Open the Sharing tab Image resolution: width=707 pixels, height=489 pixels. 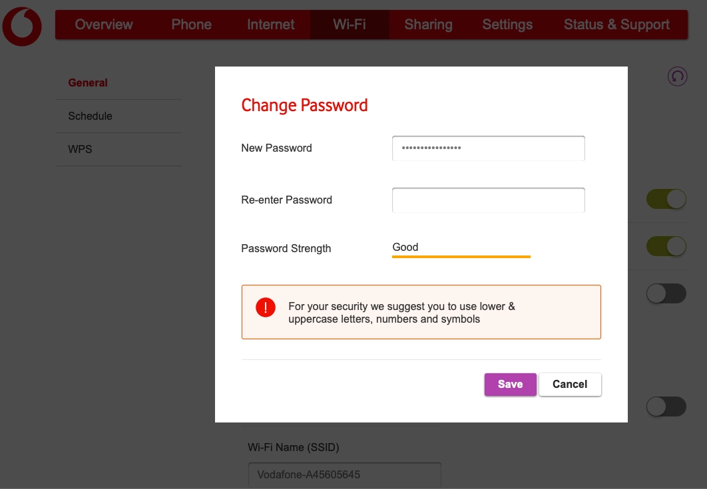pos(428,25)
